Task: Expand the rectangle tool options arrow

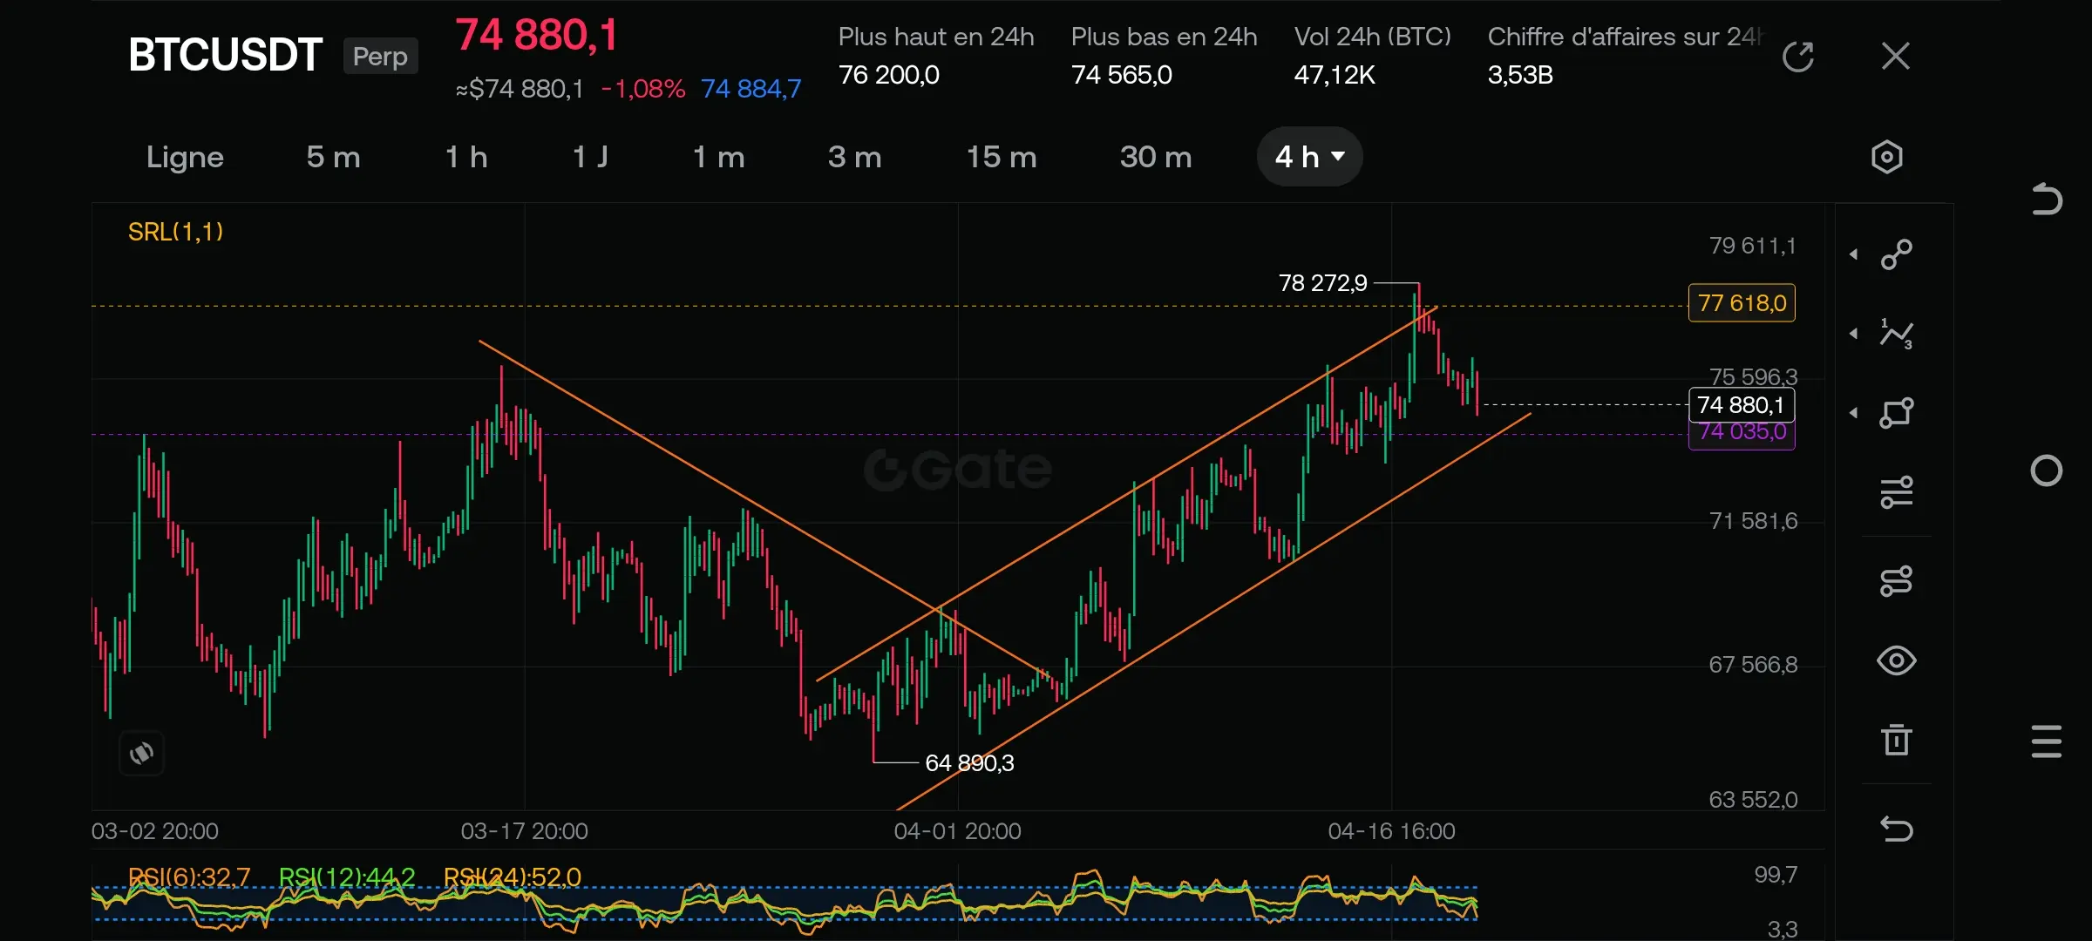Action: pyautogui.click(x=1854, y=413)
